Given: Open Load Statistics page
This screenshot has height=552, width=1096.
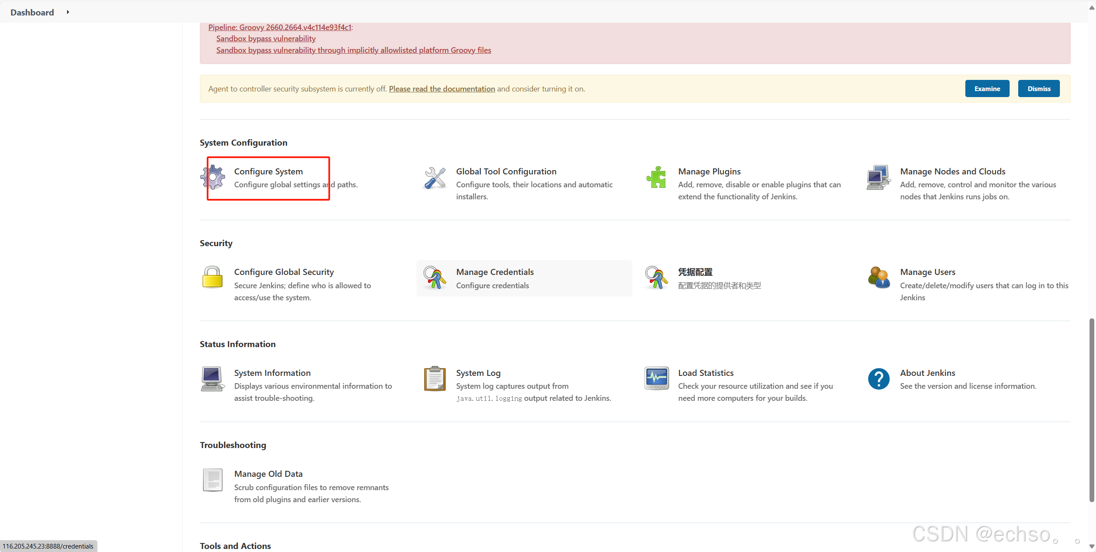Looking at the screenshot, I should pyautogui.click(x=706, y=373).
